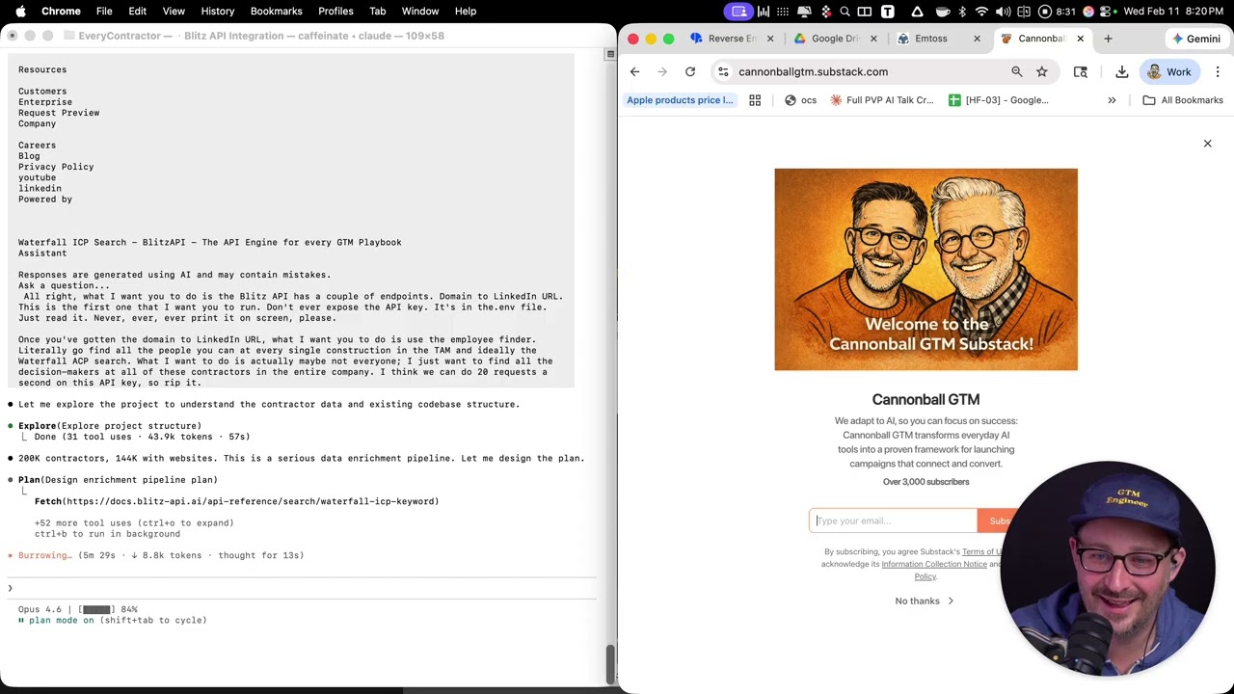1234x694 pixels.
Task: Click the zoom magnifier icon in address bar
Action: click(1016, 71)
